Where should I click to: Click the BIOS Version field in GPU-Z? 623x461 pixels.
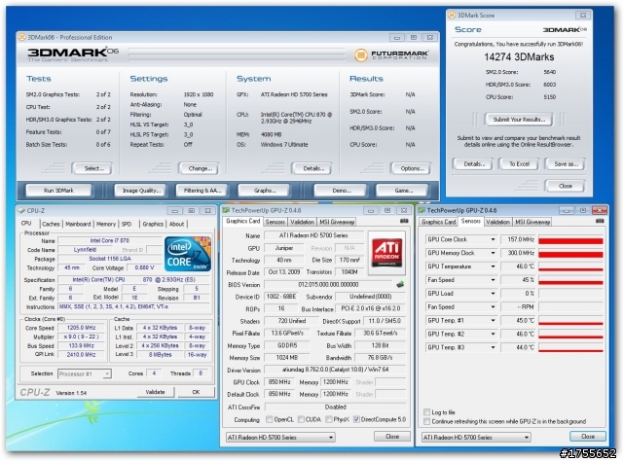(x=329, y=284)
